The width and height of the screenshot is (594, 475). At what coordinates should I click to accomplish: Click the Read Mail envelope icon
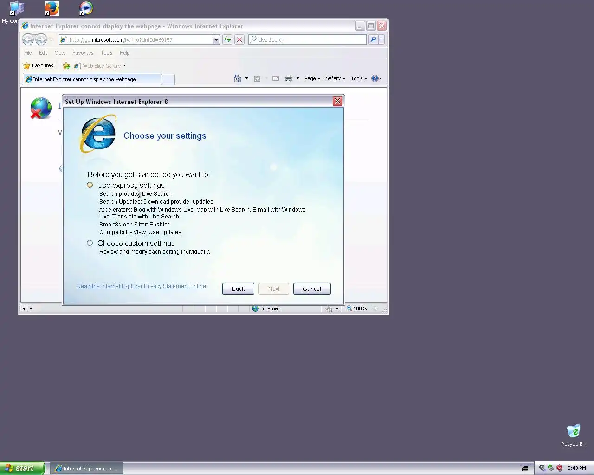coord(276,79)
